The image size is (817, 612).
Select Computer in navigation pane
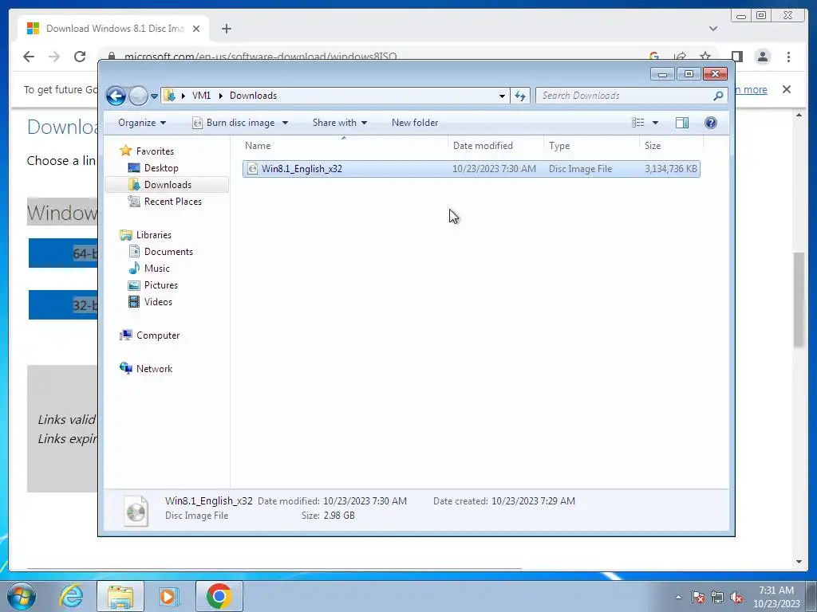tap(158, 335)
